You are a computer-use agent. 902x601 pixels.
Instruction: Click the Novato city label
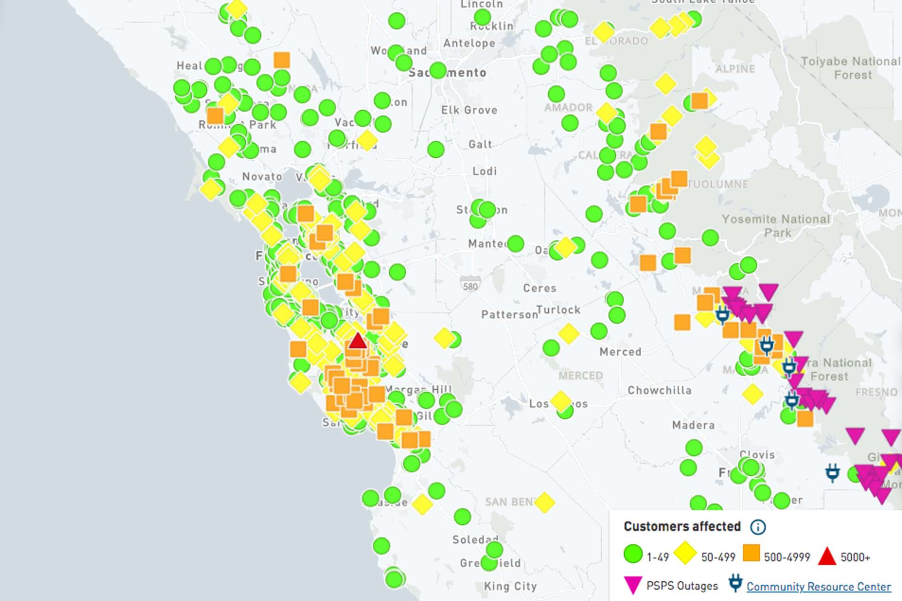pos(262,177)
